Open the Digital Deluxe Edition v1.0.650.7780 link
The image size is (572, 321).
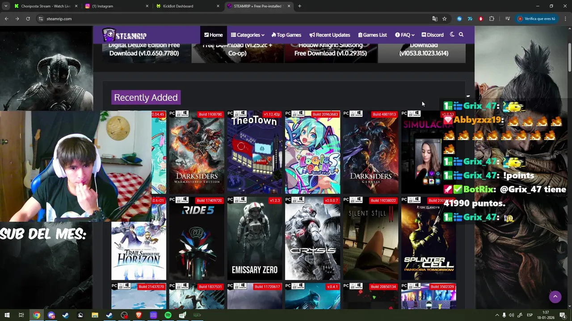(144, 49)
